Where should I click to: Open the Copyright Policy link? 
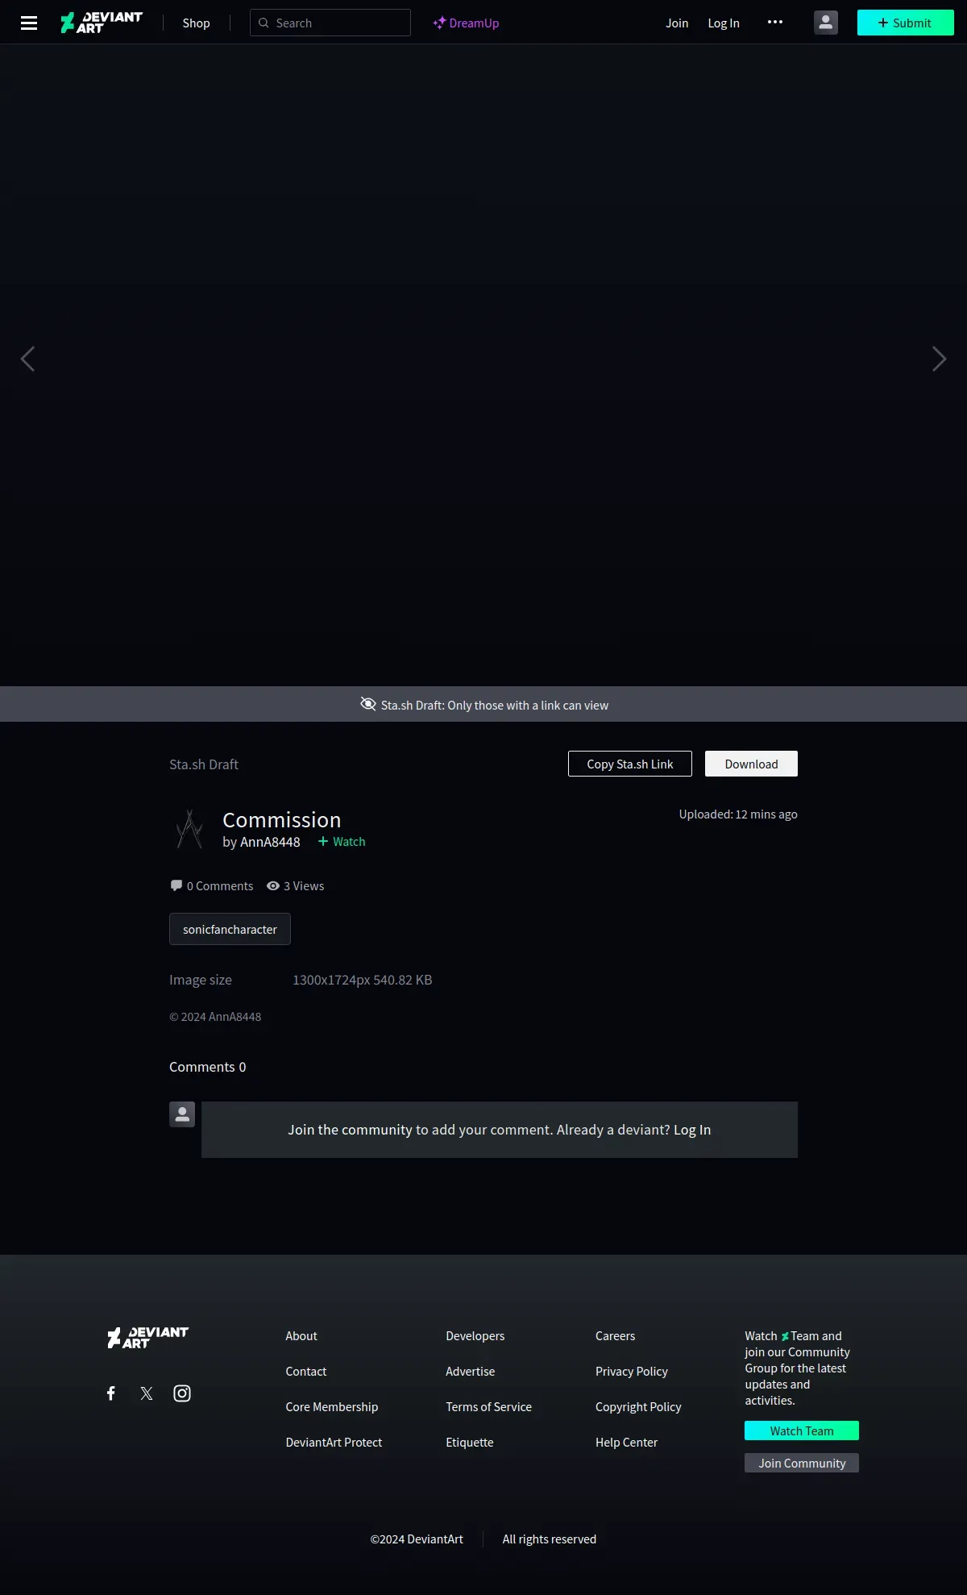pyautogui.click(x=638, y=1407)
